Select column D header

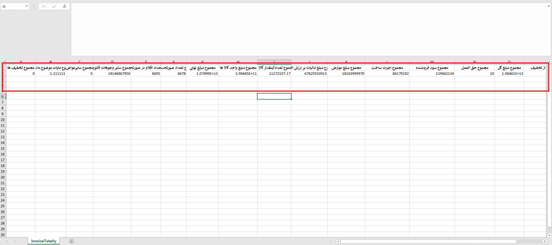pyautogui.click(x=112, y=61)
